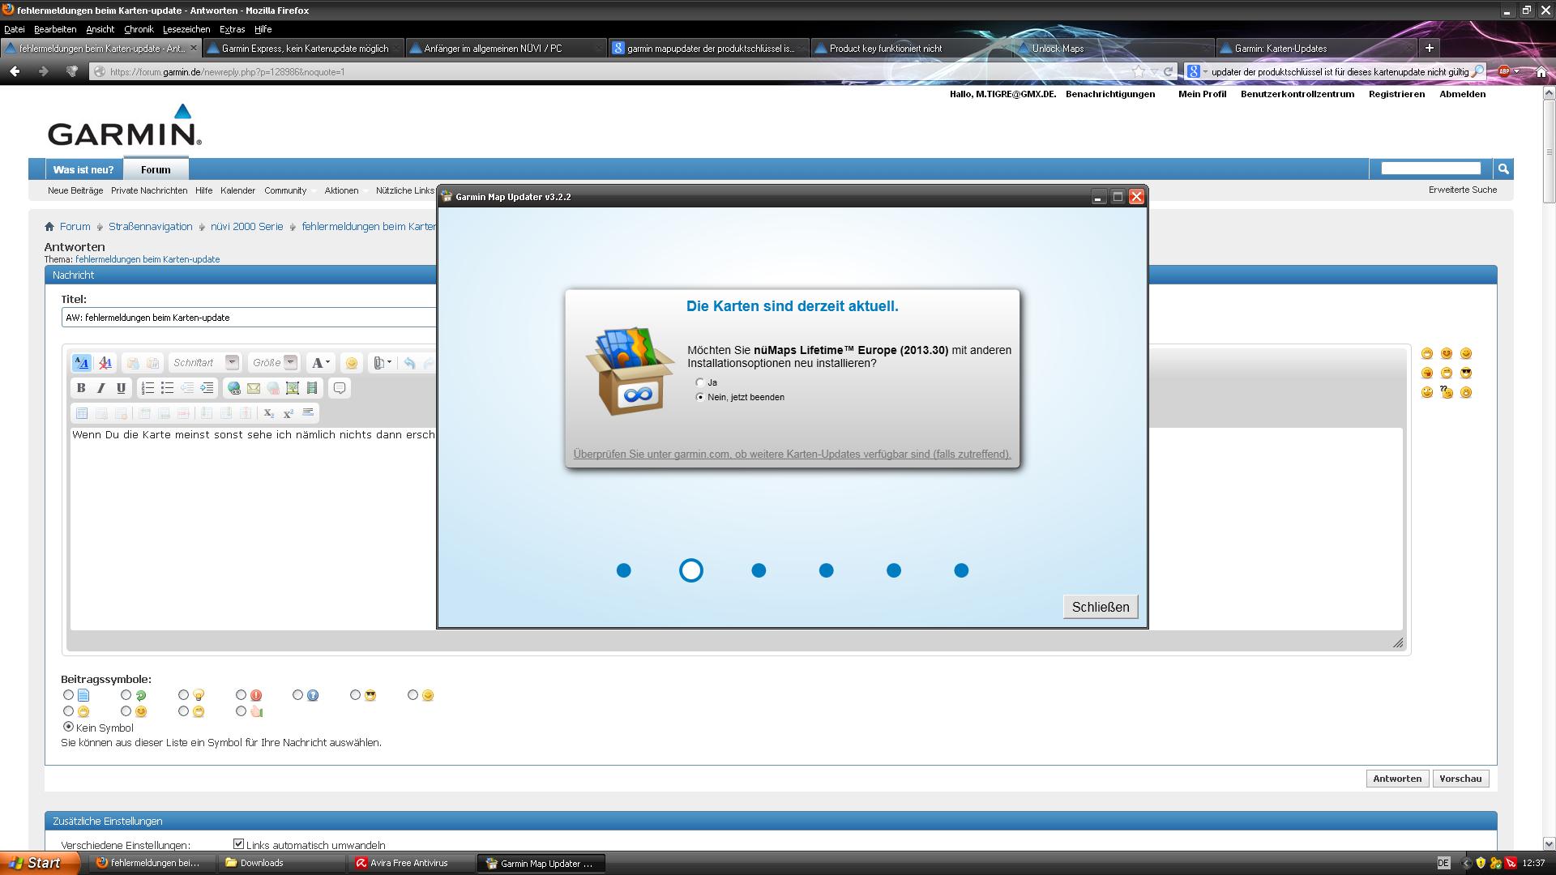
Task: Wrap selection in quote tags
Action: click(340, 388)
